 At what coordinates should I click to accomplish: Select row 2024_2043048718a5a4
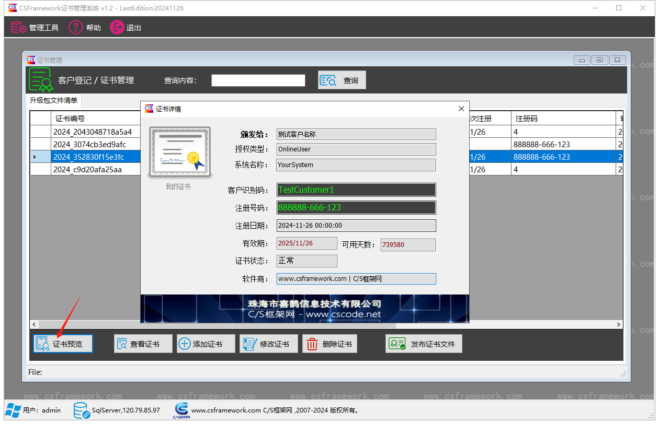coord(93,132)
